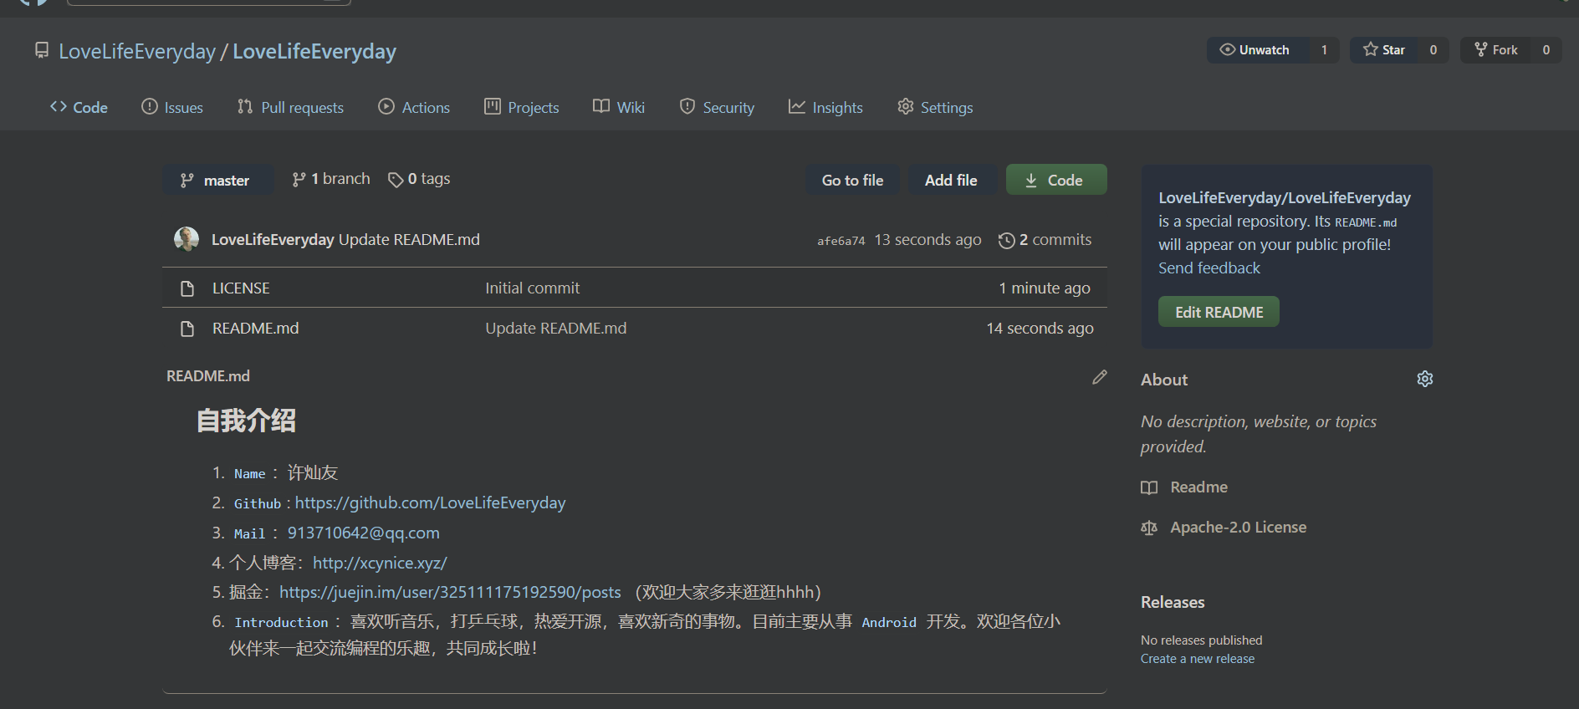Open the Actions tab
The height and width of the screenshot is (709, 1579).
(x=414, y=107)
